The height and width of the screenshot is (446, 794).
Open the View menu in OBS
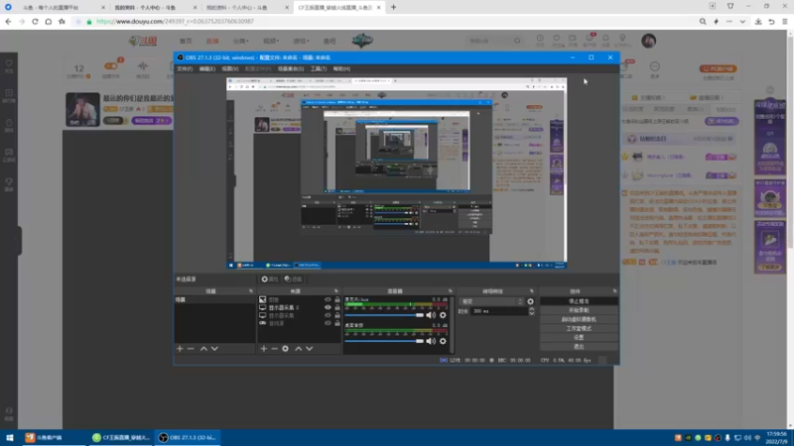(230, 68)
